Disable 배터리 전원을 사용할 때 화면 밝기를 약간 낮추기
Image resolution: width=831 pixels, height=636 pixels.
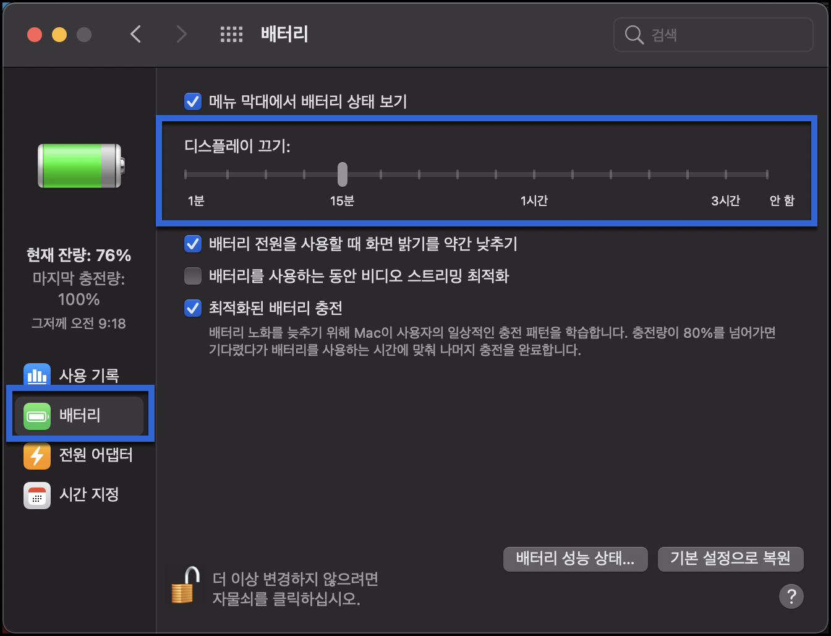(x=192, y=244)
